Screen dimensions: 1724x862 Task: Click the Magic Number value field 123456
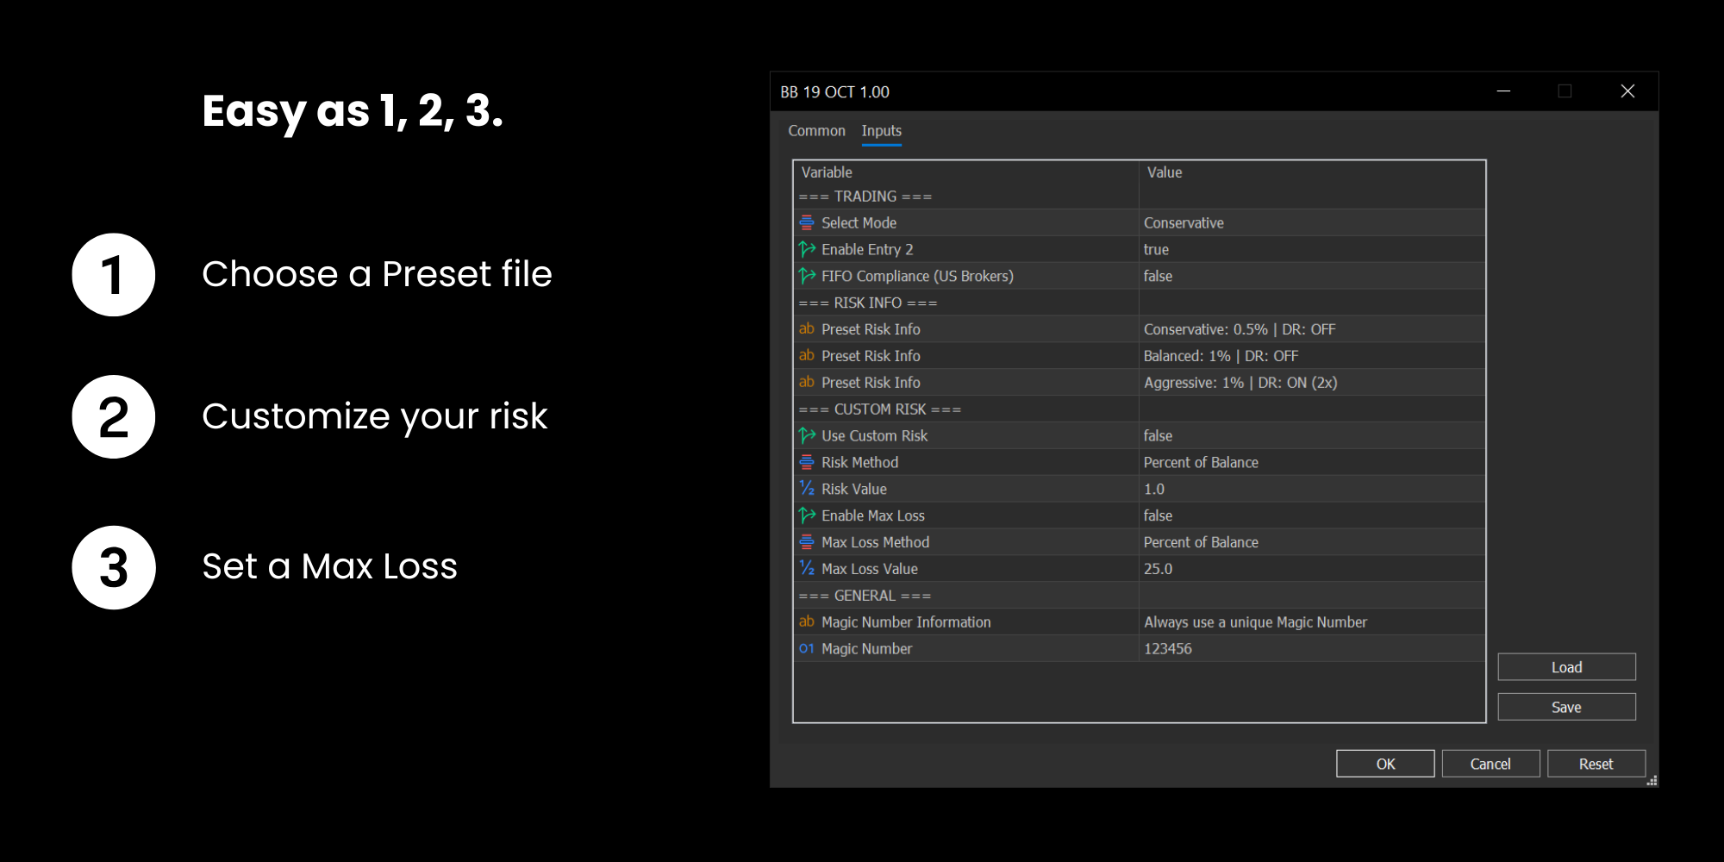[x=1168, y=649]
